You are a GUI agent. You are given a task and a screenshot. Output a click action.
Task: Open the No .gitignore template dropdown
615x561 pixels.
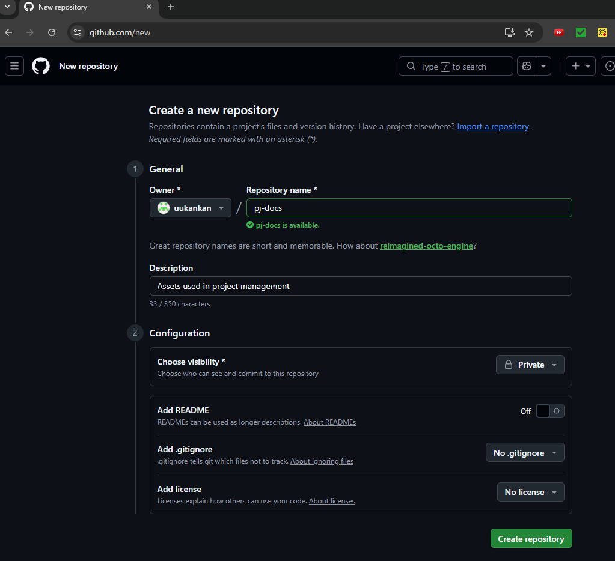(524, 453)
